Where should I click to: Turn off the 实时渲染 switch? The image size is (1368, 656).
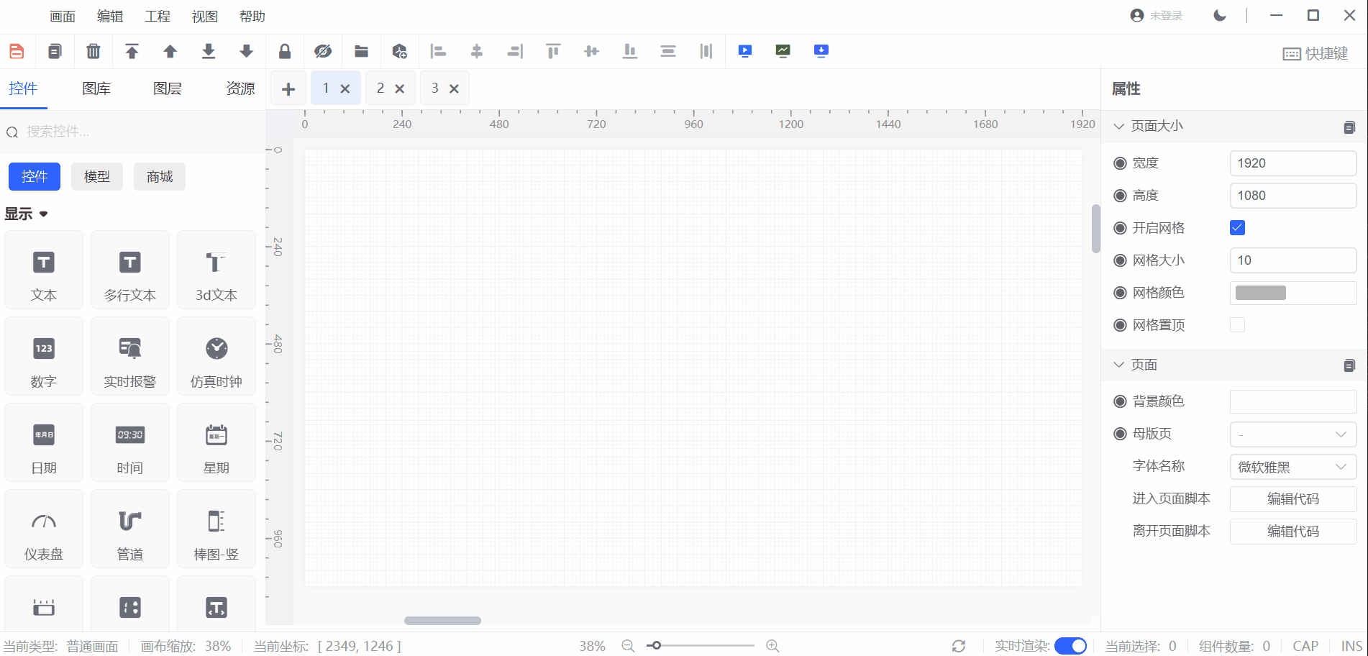(1070, 646)
